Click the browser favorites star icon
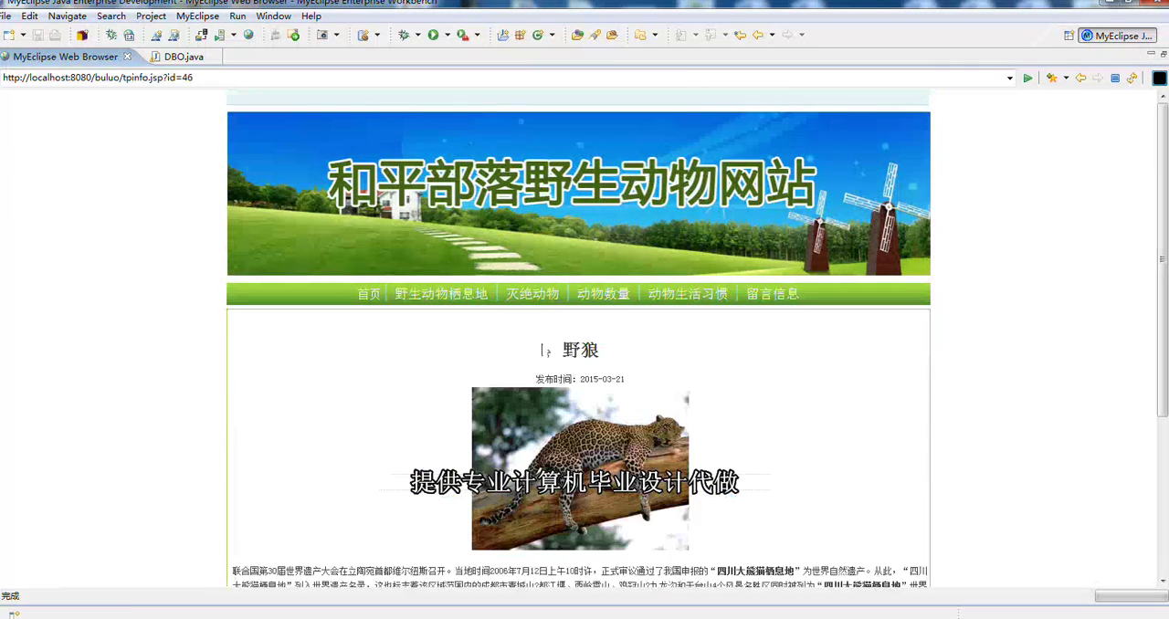Screen dimensions: 1169x619 [x=1051, y=79]
